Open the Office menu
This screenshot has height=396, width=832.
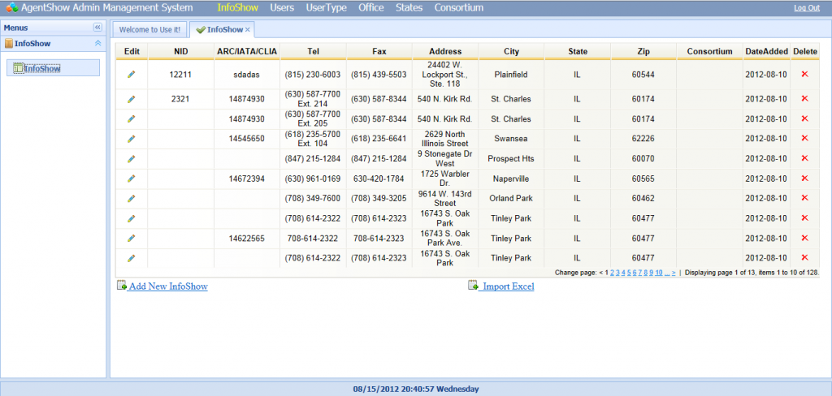point(370,8)
